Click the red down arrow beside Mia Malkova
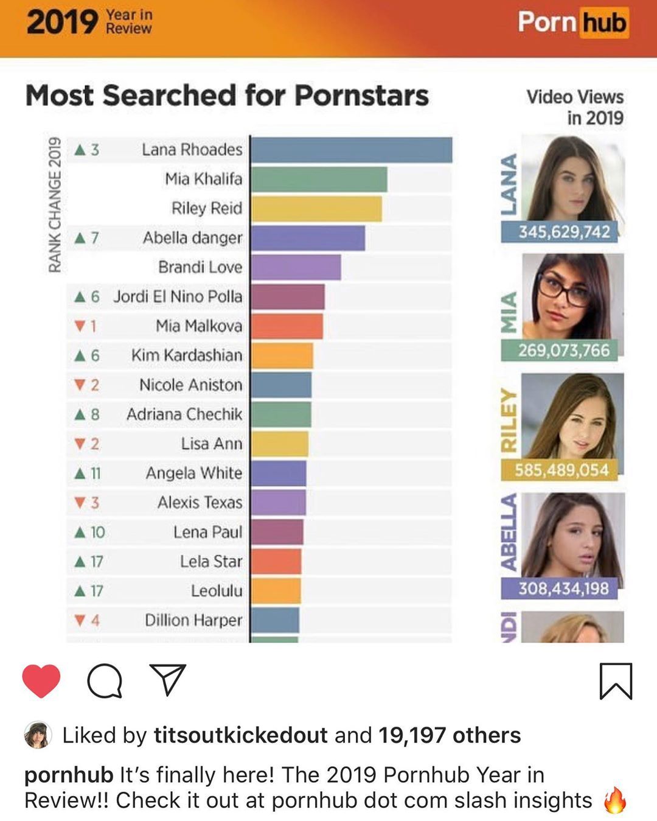Viewport: 657px width, 821px height. pyautogui.click(x=80, y=326)
